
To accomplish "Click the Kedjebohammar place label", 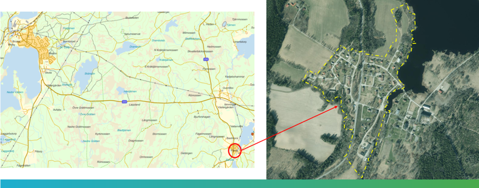I will click(x=235, y=77).
